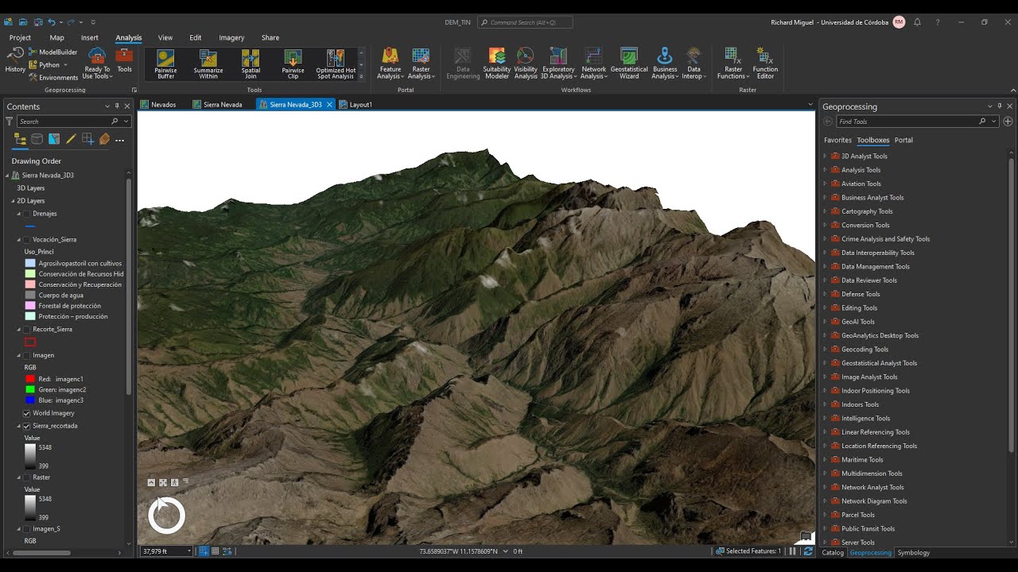Toggle Raster layer visibility
The width and height of the screenshot is (1018, 572).
26,477
